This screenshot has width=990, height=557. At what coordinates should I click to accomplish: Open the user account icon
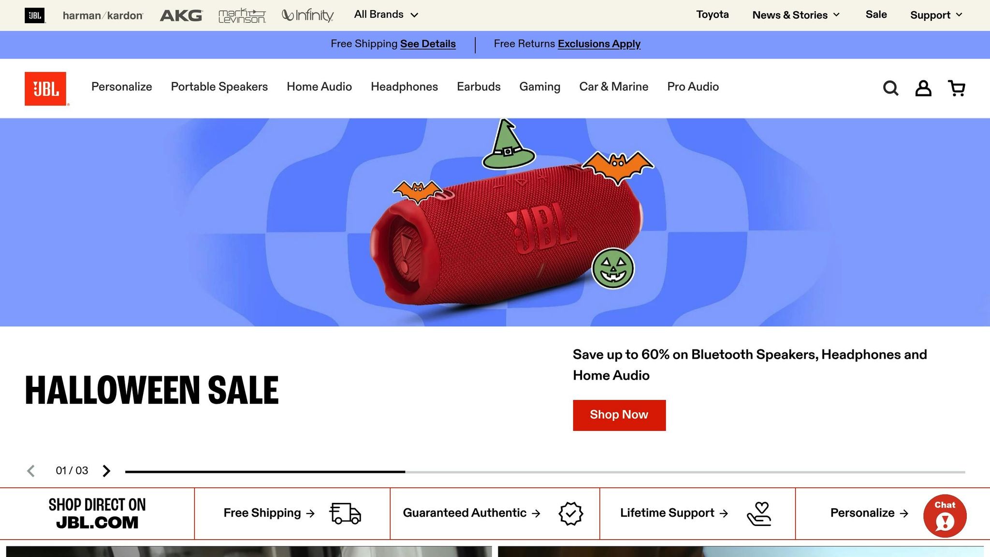(923, 88)
